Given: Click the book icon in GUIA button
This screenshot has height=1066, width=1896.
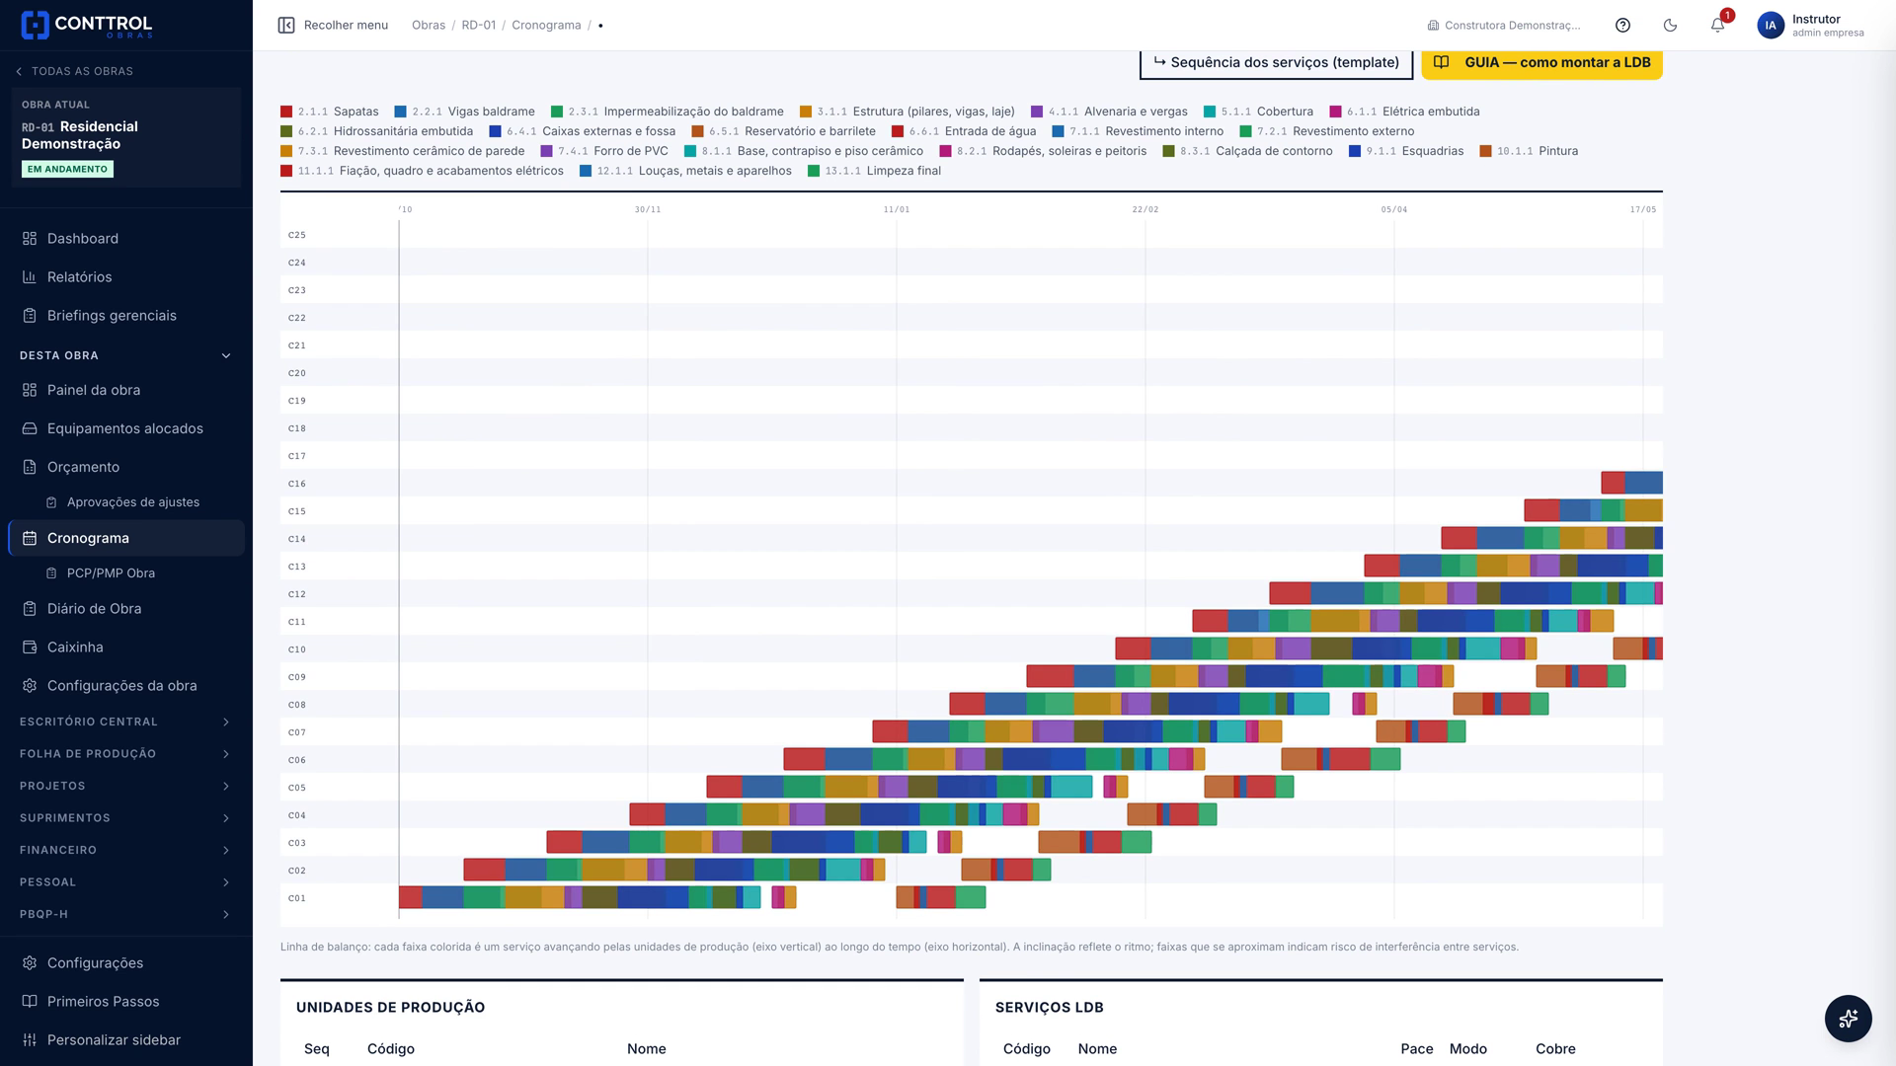Looking at the screenshot, I should point(1442,62).
